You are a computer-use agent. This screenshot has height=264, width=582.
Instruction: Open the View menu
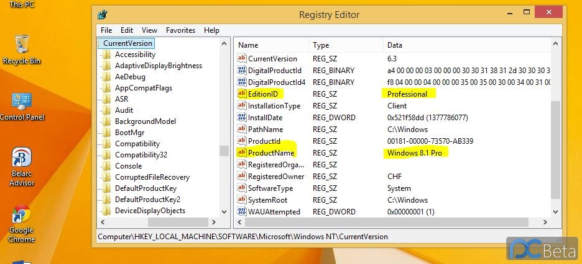click(149, 30)
